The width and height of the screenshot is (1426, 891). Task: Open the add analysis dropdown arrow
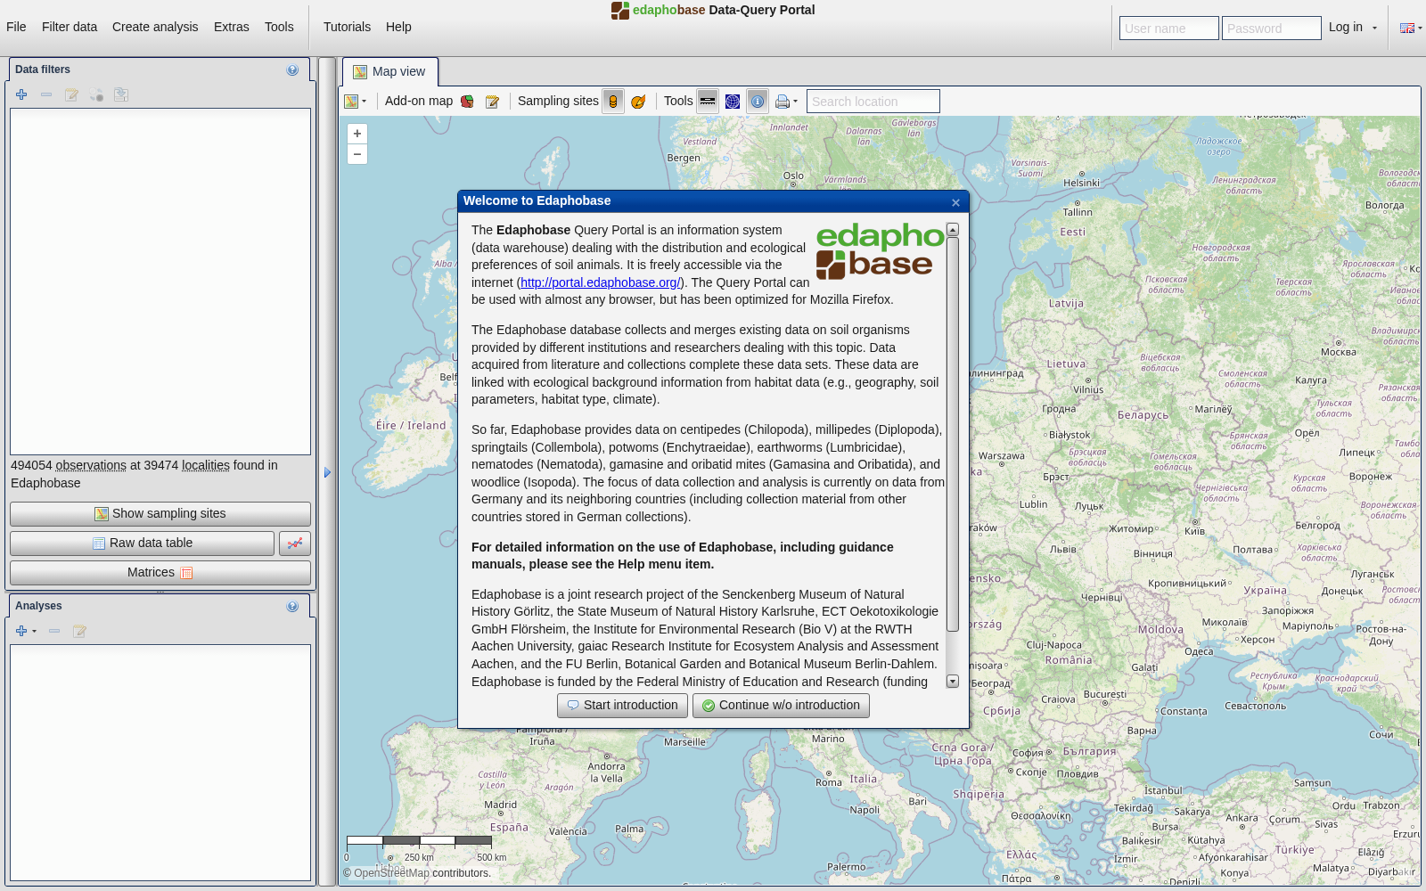34,632
